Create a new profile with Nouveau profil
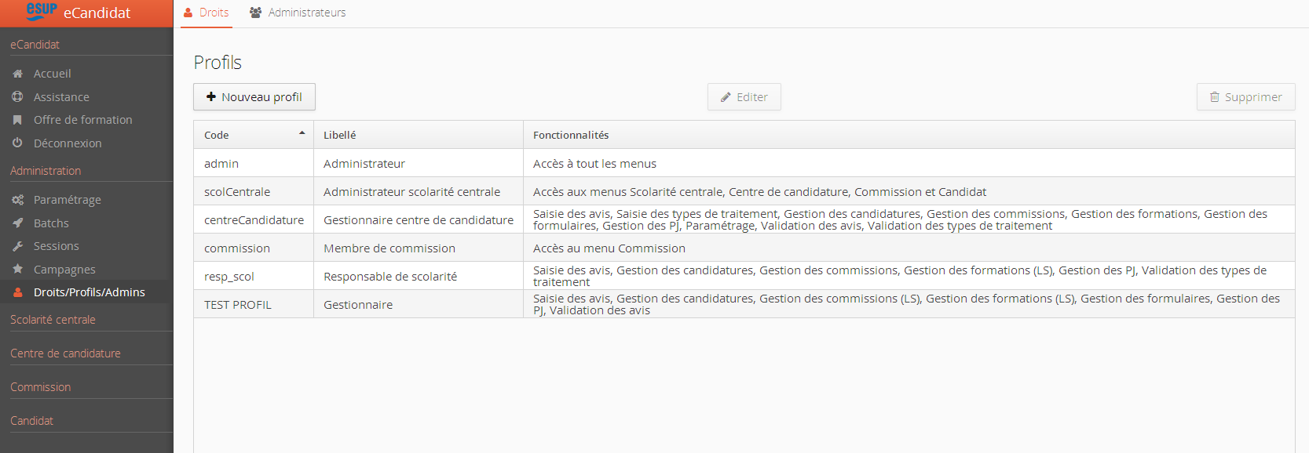The height and width of the screenshot is (453, 1309). click(254, 97)
